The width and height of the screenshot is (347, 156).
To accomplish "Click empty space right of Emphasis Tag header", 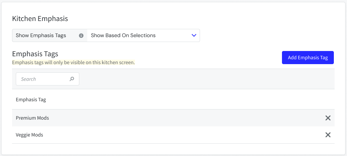I will pos(188,100).
